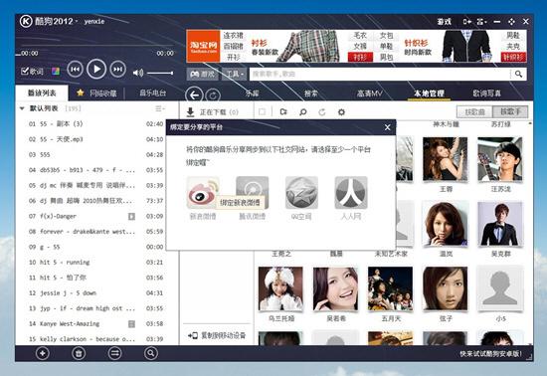Open the 搜索 tab
This screenshot has width=547, height=376.
(x=311, y=94)
